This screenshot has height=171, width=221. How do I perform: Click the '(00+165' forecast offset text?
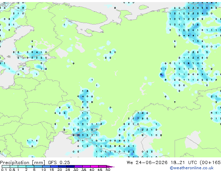point(210,163)
